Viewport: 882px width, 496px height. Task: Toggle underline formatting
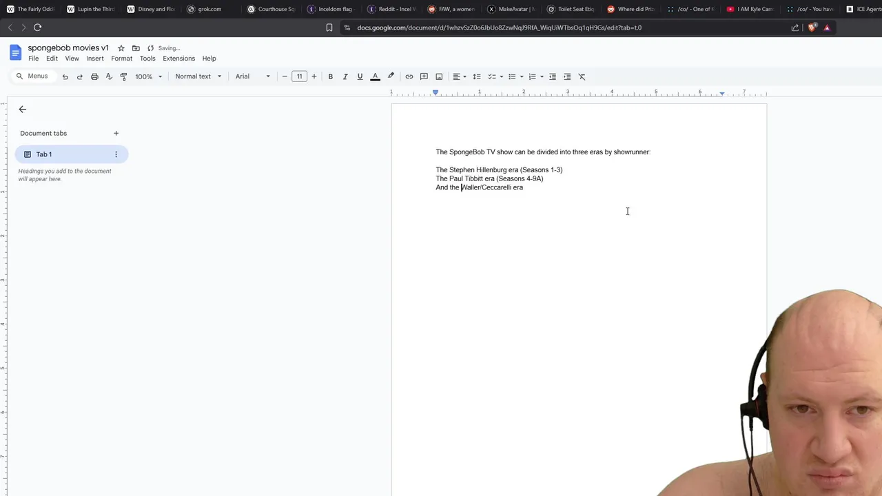(x=360, y=76)
